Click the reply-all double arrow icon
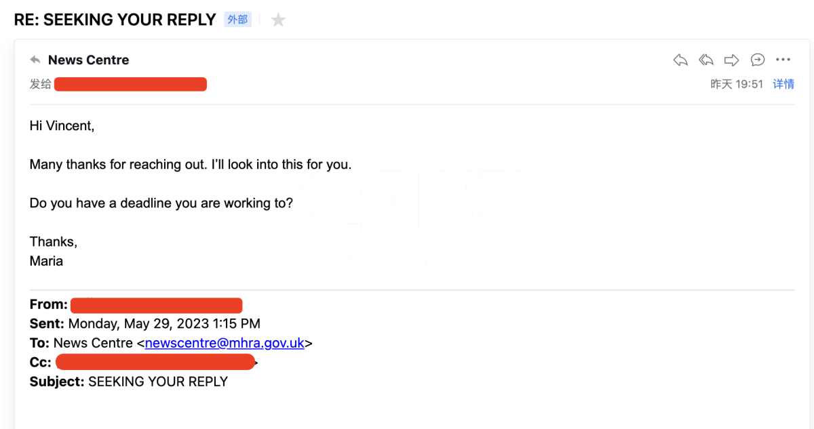Viewport: 814px width, 429px height. click(706, 60)
